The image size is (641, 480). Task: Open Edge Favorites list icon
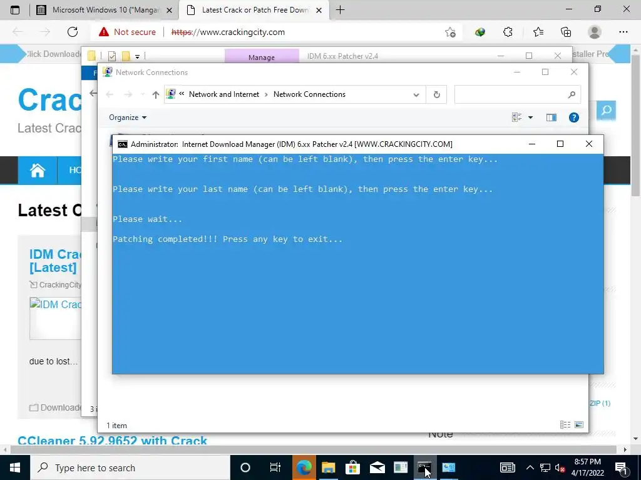538,32
